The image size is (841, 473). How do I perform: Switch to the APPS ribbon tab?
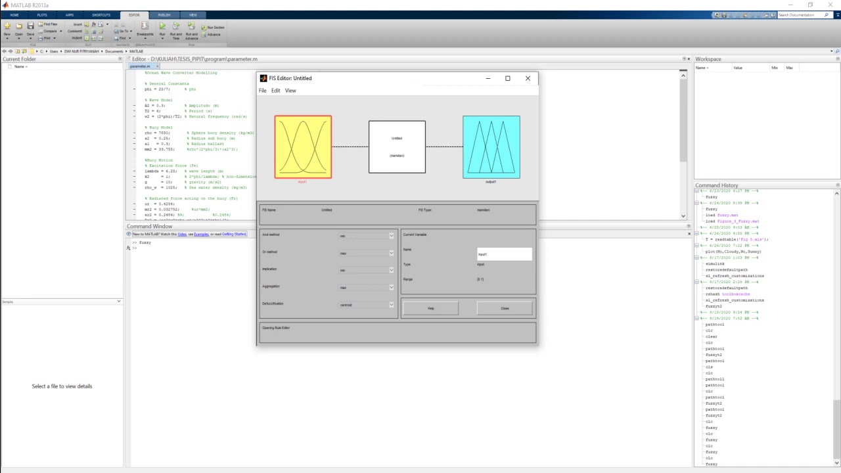pos(70,14)
